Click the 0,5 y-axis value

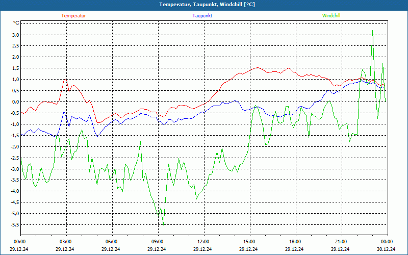[x=16, y=91]
